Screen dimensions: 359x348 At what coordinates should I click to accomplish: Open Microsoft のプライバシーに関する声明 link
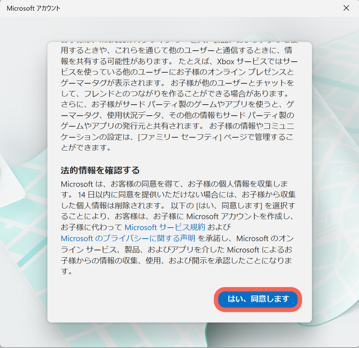[x=128, y=238]
